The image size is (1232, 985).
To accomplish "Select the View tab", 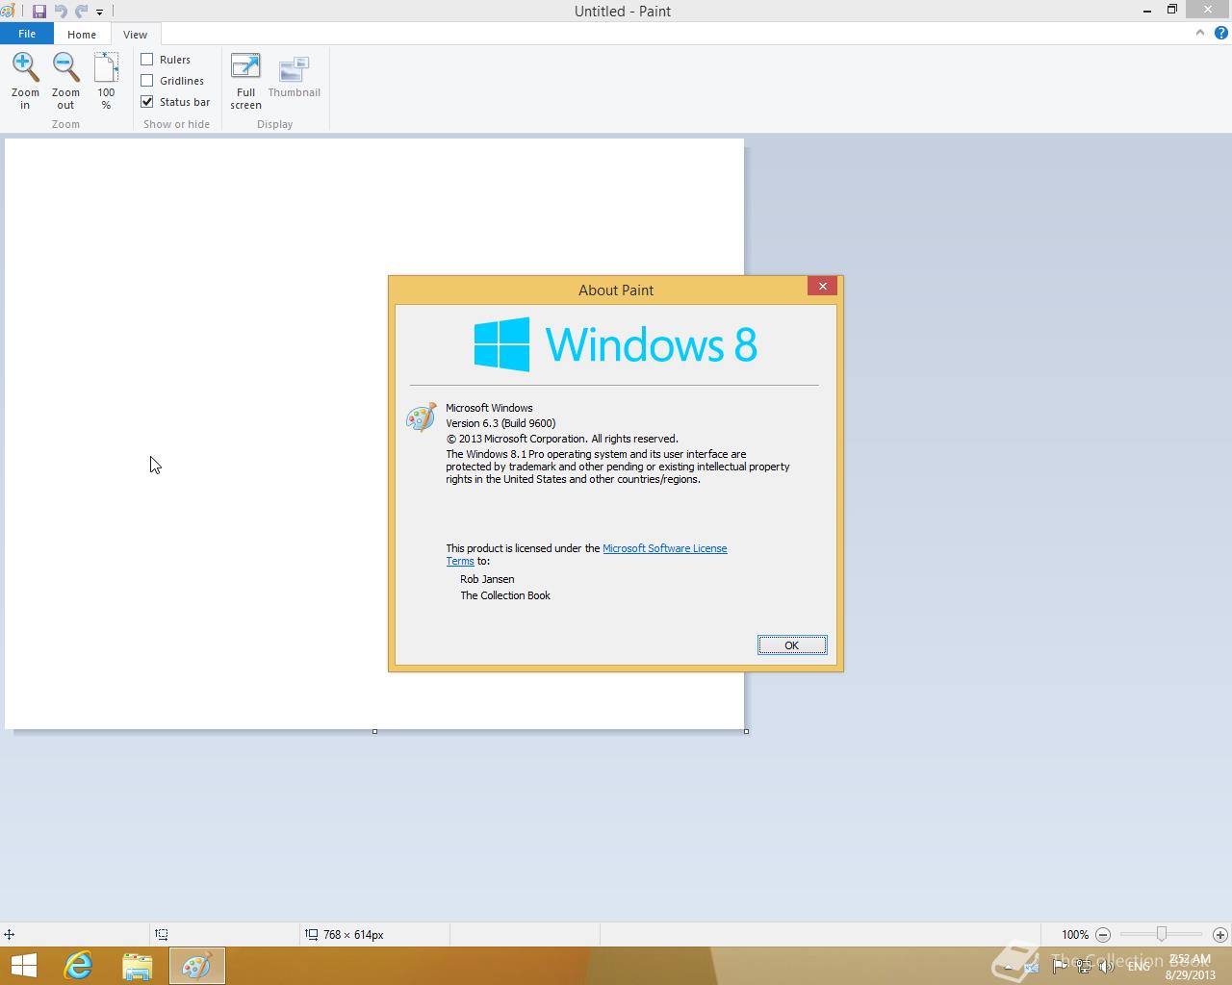I will [x=135, y=35].
